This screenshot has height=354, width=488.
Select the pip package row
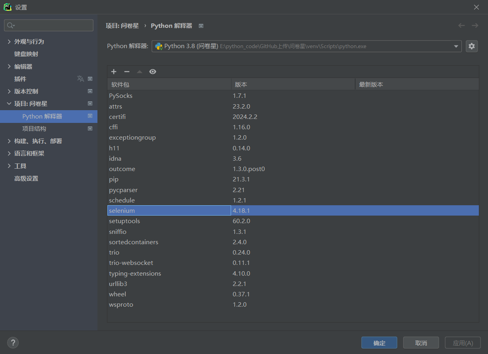293,179
